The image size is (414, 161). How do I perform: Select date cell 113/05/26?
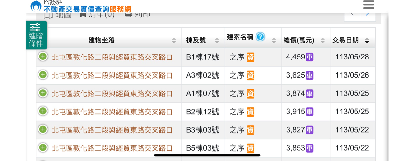(x=352, y=75)
